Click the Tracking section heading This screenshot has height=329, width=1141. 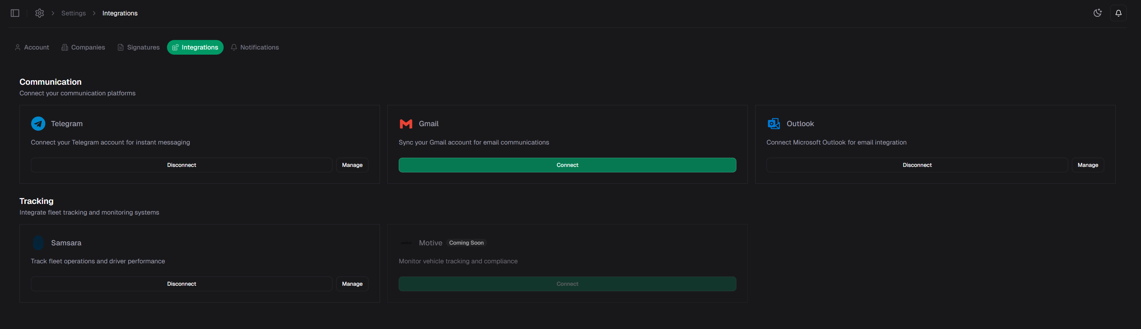coord(36,201)
